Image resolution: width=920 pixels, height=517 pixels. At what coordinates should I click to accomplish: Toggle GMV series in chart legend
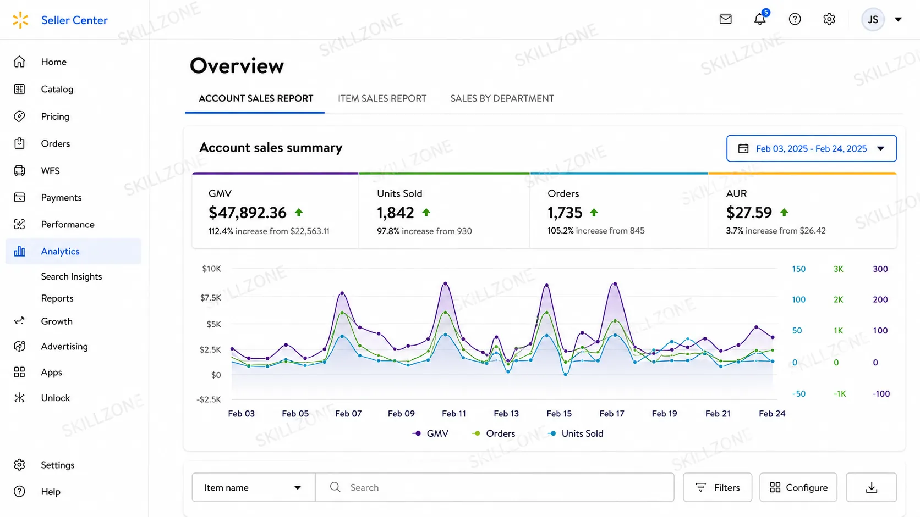(x=430, y=433)
